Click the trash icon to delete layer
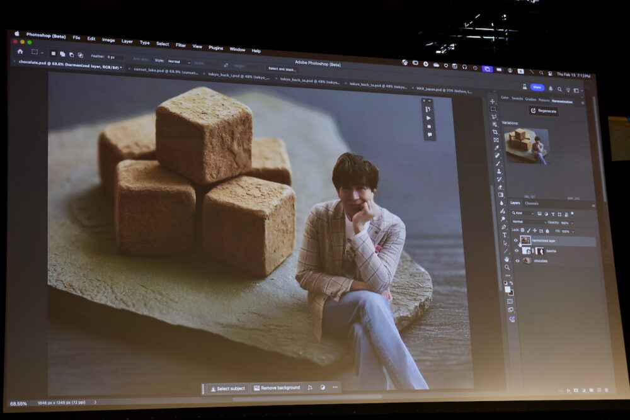The image size is (630, 420). (x=606, y=390)
